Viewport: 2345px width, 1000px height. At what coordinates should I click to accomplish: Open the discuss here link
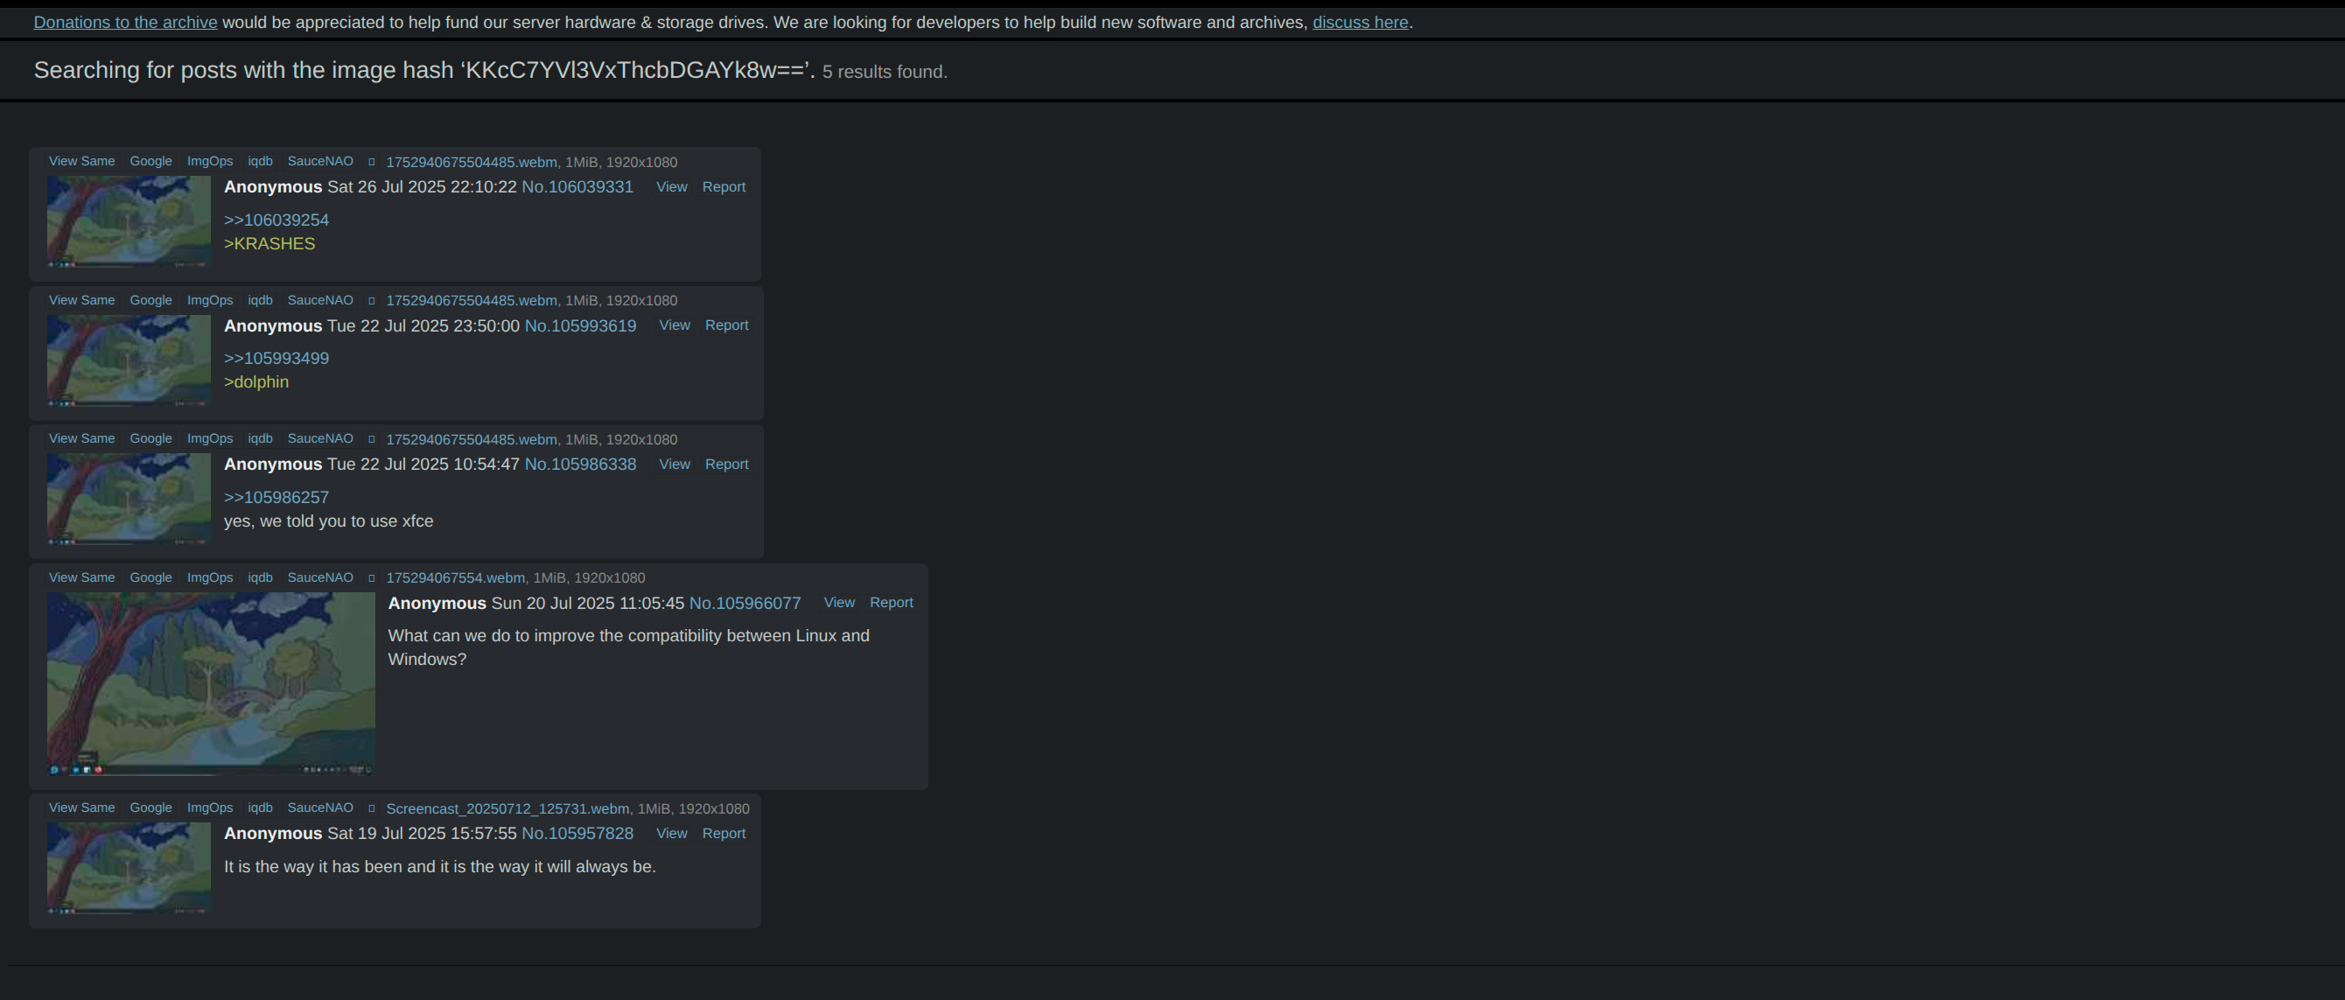(x=1360, y=23)
